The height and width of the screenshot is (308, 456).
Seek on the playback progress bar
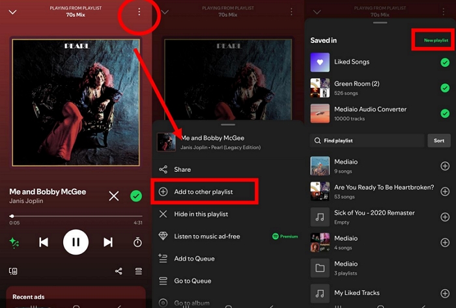tap(76, 216)
